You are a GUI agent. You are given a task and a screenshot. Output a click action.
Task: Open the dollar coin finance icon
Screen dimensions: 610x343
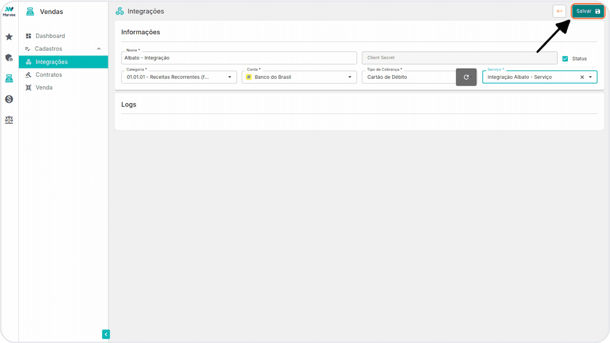tap(9, 99)
